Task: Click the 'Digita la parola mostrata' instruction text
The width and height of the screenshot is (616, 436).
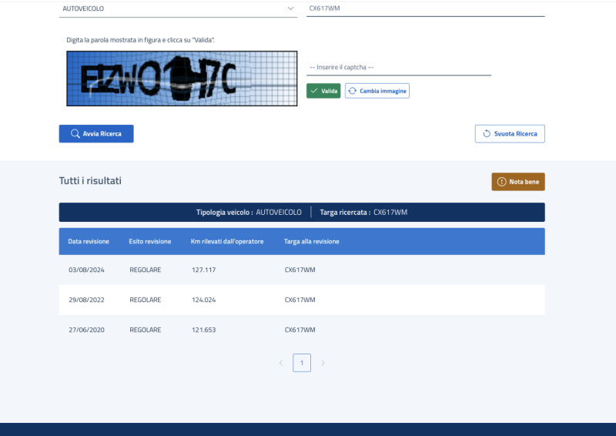Action: click(x=140, y=40)
